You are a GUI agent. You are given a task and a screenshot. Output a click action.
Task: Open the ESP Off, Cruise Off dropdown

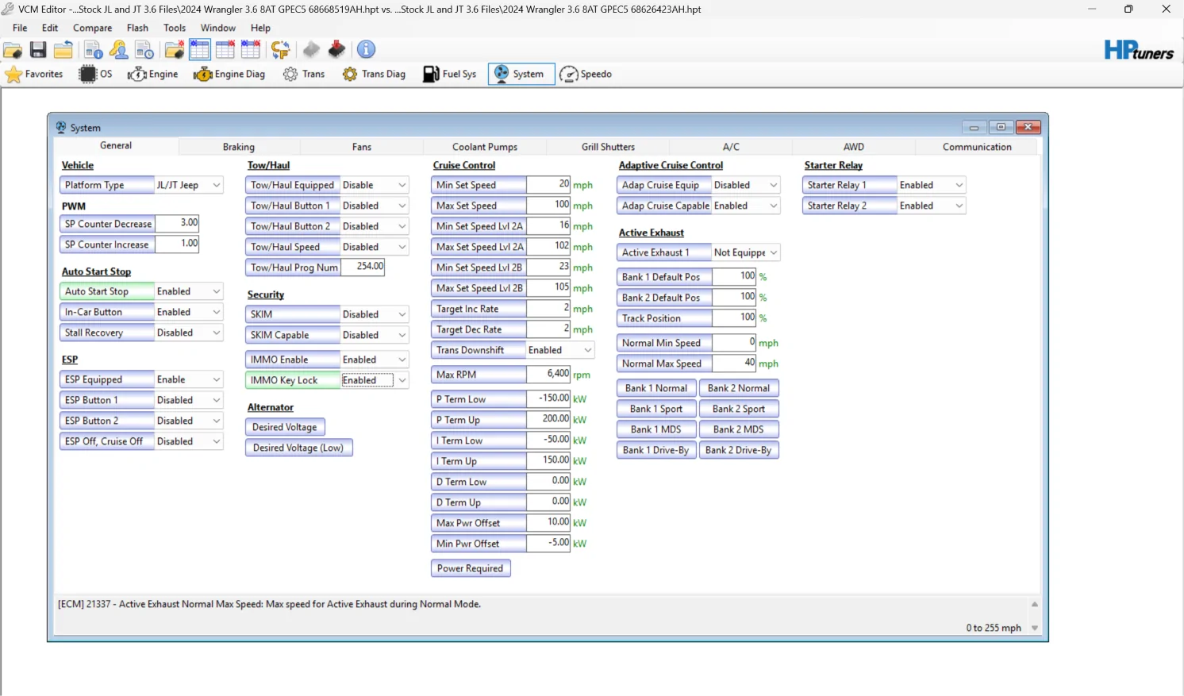(216, 442)
